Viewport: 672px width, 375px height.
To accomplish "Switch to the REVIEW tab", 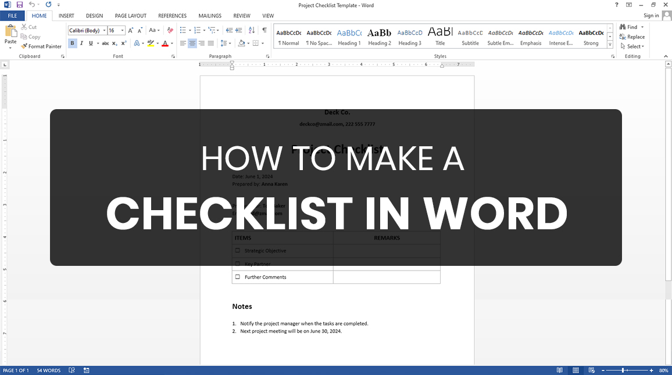I will tap(242, 16).
